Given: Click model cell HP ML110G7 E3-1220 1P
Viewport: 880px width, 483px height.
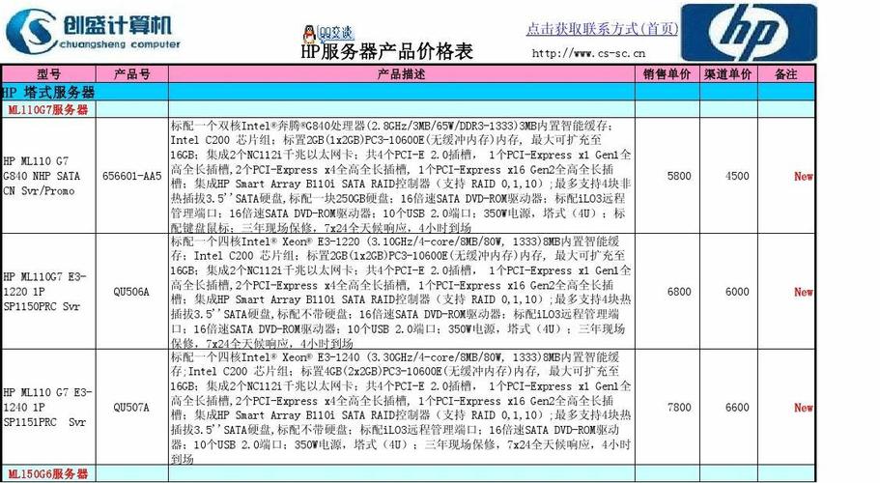Looking at the screenshot, I should pyautogui.click(x=49, y=292).
